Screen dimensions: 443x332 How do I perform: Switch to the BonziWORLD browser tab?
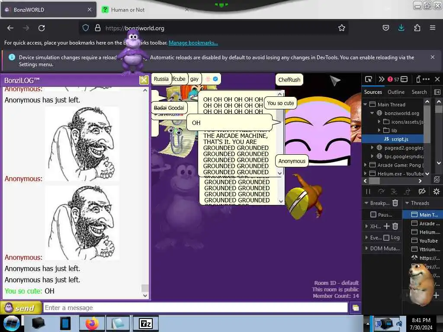(48, 10)
